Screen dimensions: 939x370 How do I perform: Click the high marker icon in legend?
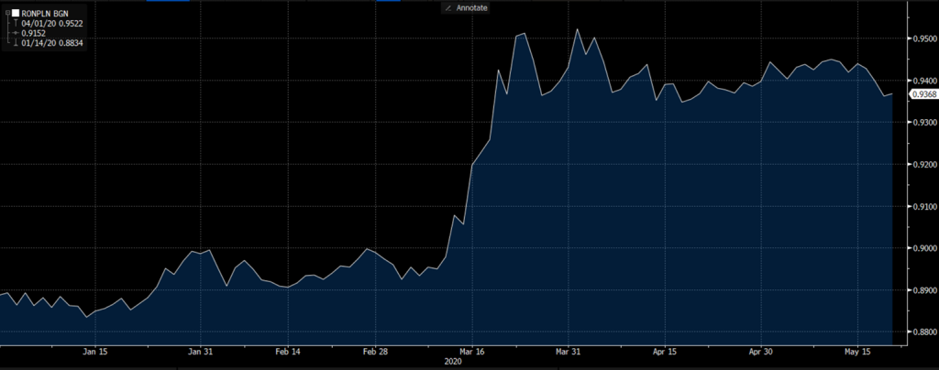15,24
